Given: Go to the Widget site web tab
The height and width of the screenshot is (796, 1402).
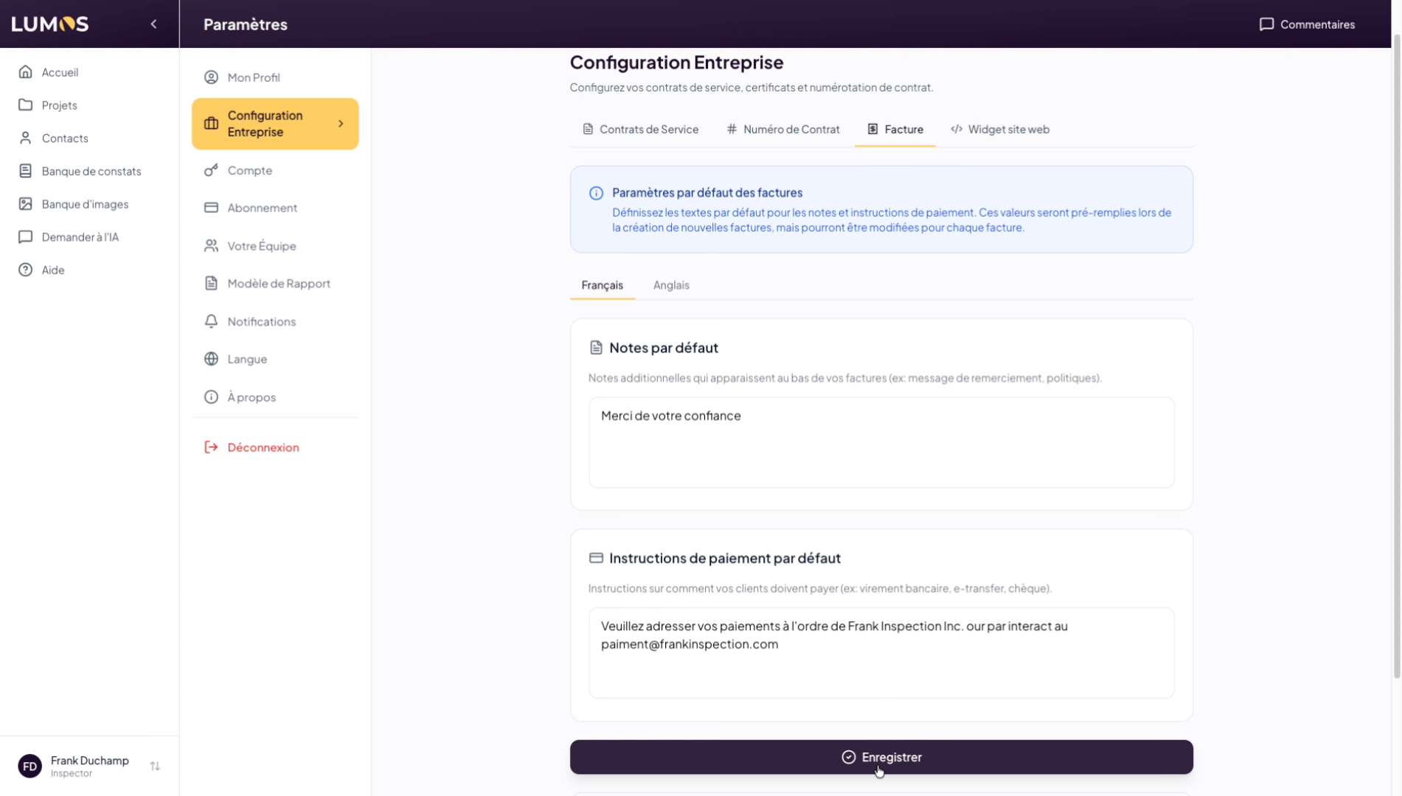Looking at the screenshot, I should (x=999, y=130).
